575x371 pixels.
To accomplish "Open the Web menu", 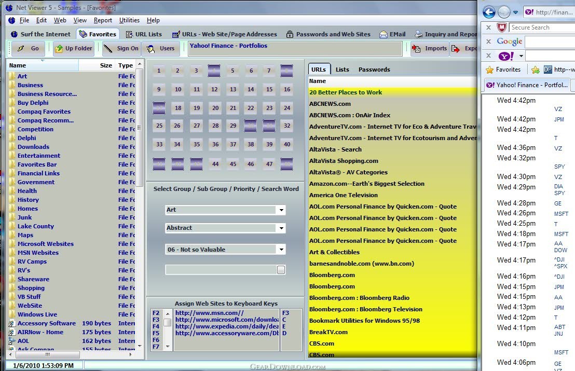I will click(x=60, y=20).
